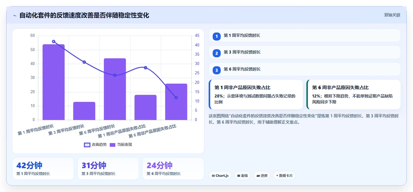Click the 28% description text
The width and height of the screenshot is (413, 192).
click(x=255, y=99)
